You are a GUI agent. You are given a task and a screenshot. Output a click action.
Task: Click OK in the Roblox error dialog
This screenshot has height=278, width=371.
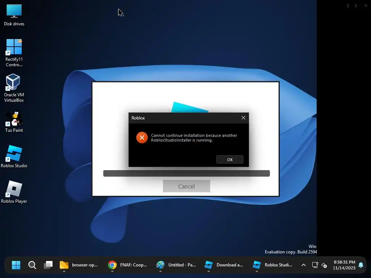(230, 160)
